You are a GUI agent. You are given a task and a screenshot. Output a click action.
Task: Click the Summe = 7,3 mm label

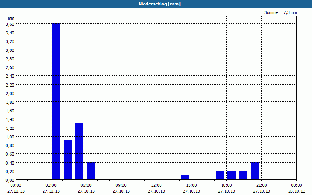pyautogui.click(x=280, y=12)
